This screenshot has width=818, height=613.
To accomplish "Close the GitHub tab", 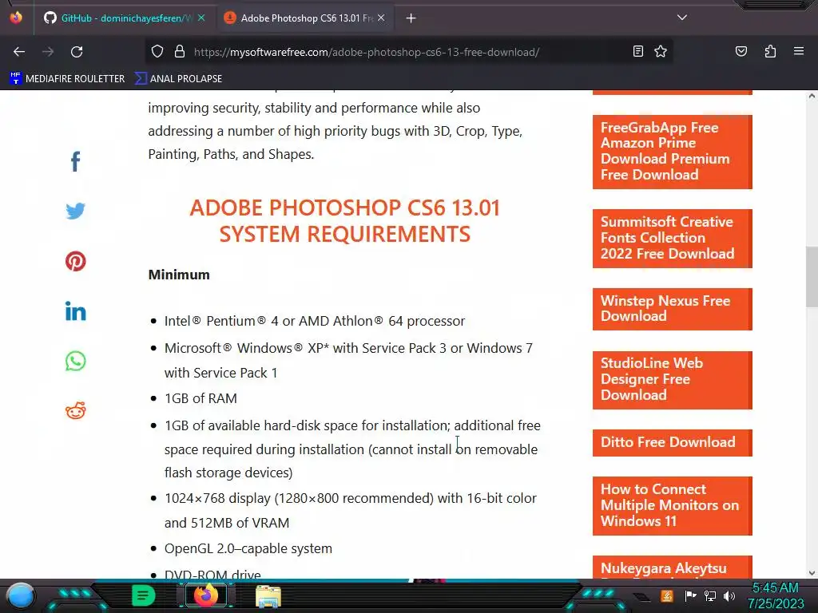I will click(201, 18).
